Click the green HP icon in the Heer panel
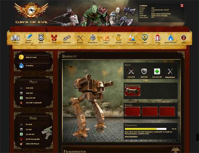 click(21, 134)
